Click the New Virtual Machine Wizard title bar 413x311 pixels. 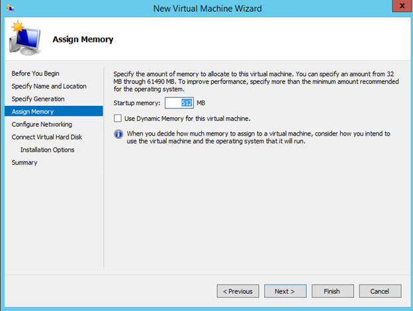pyautogui.click(x=207, y=8)
